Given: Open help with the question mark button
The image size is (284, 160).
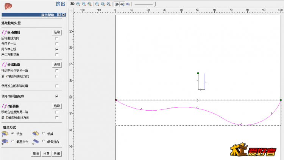Looking at the screenshot, I should (x=59, y=15).
